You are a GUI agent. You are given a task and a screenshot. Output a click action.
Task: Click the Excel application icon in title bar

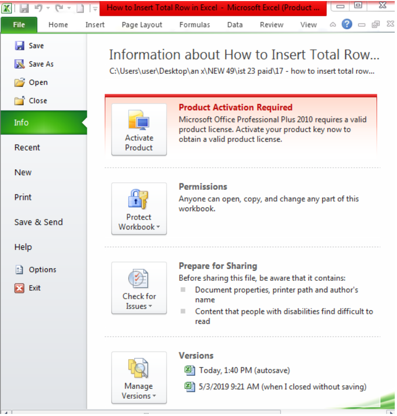(x=6, y=8)
